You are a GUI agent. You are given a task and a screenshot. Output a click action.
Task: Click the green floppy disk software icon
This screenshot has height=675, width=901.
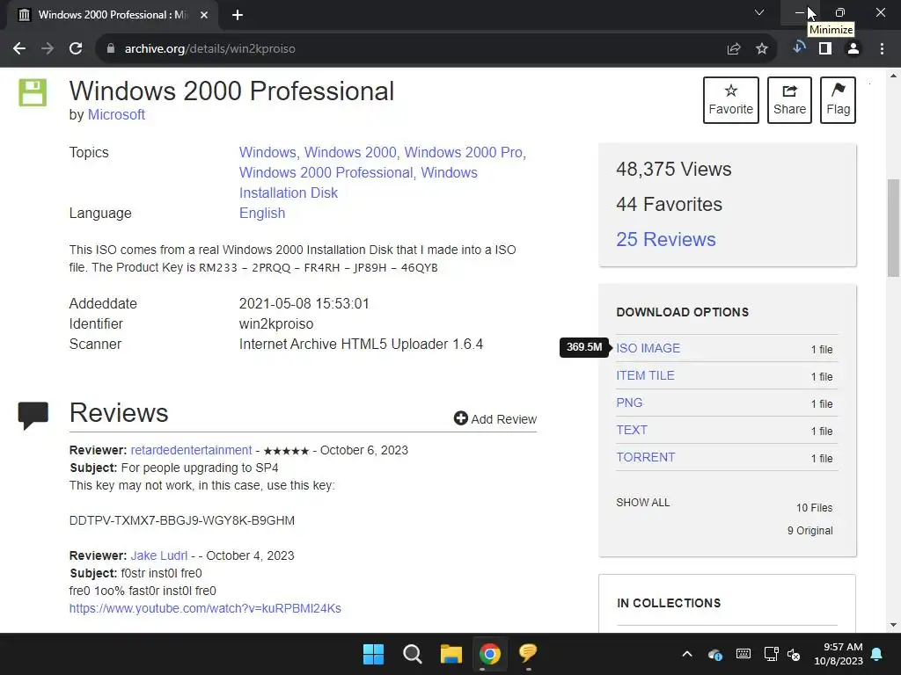click(x=33, y=92)
